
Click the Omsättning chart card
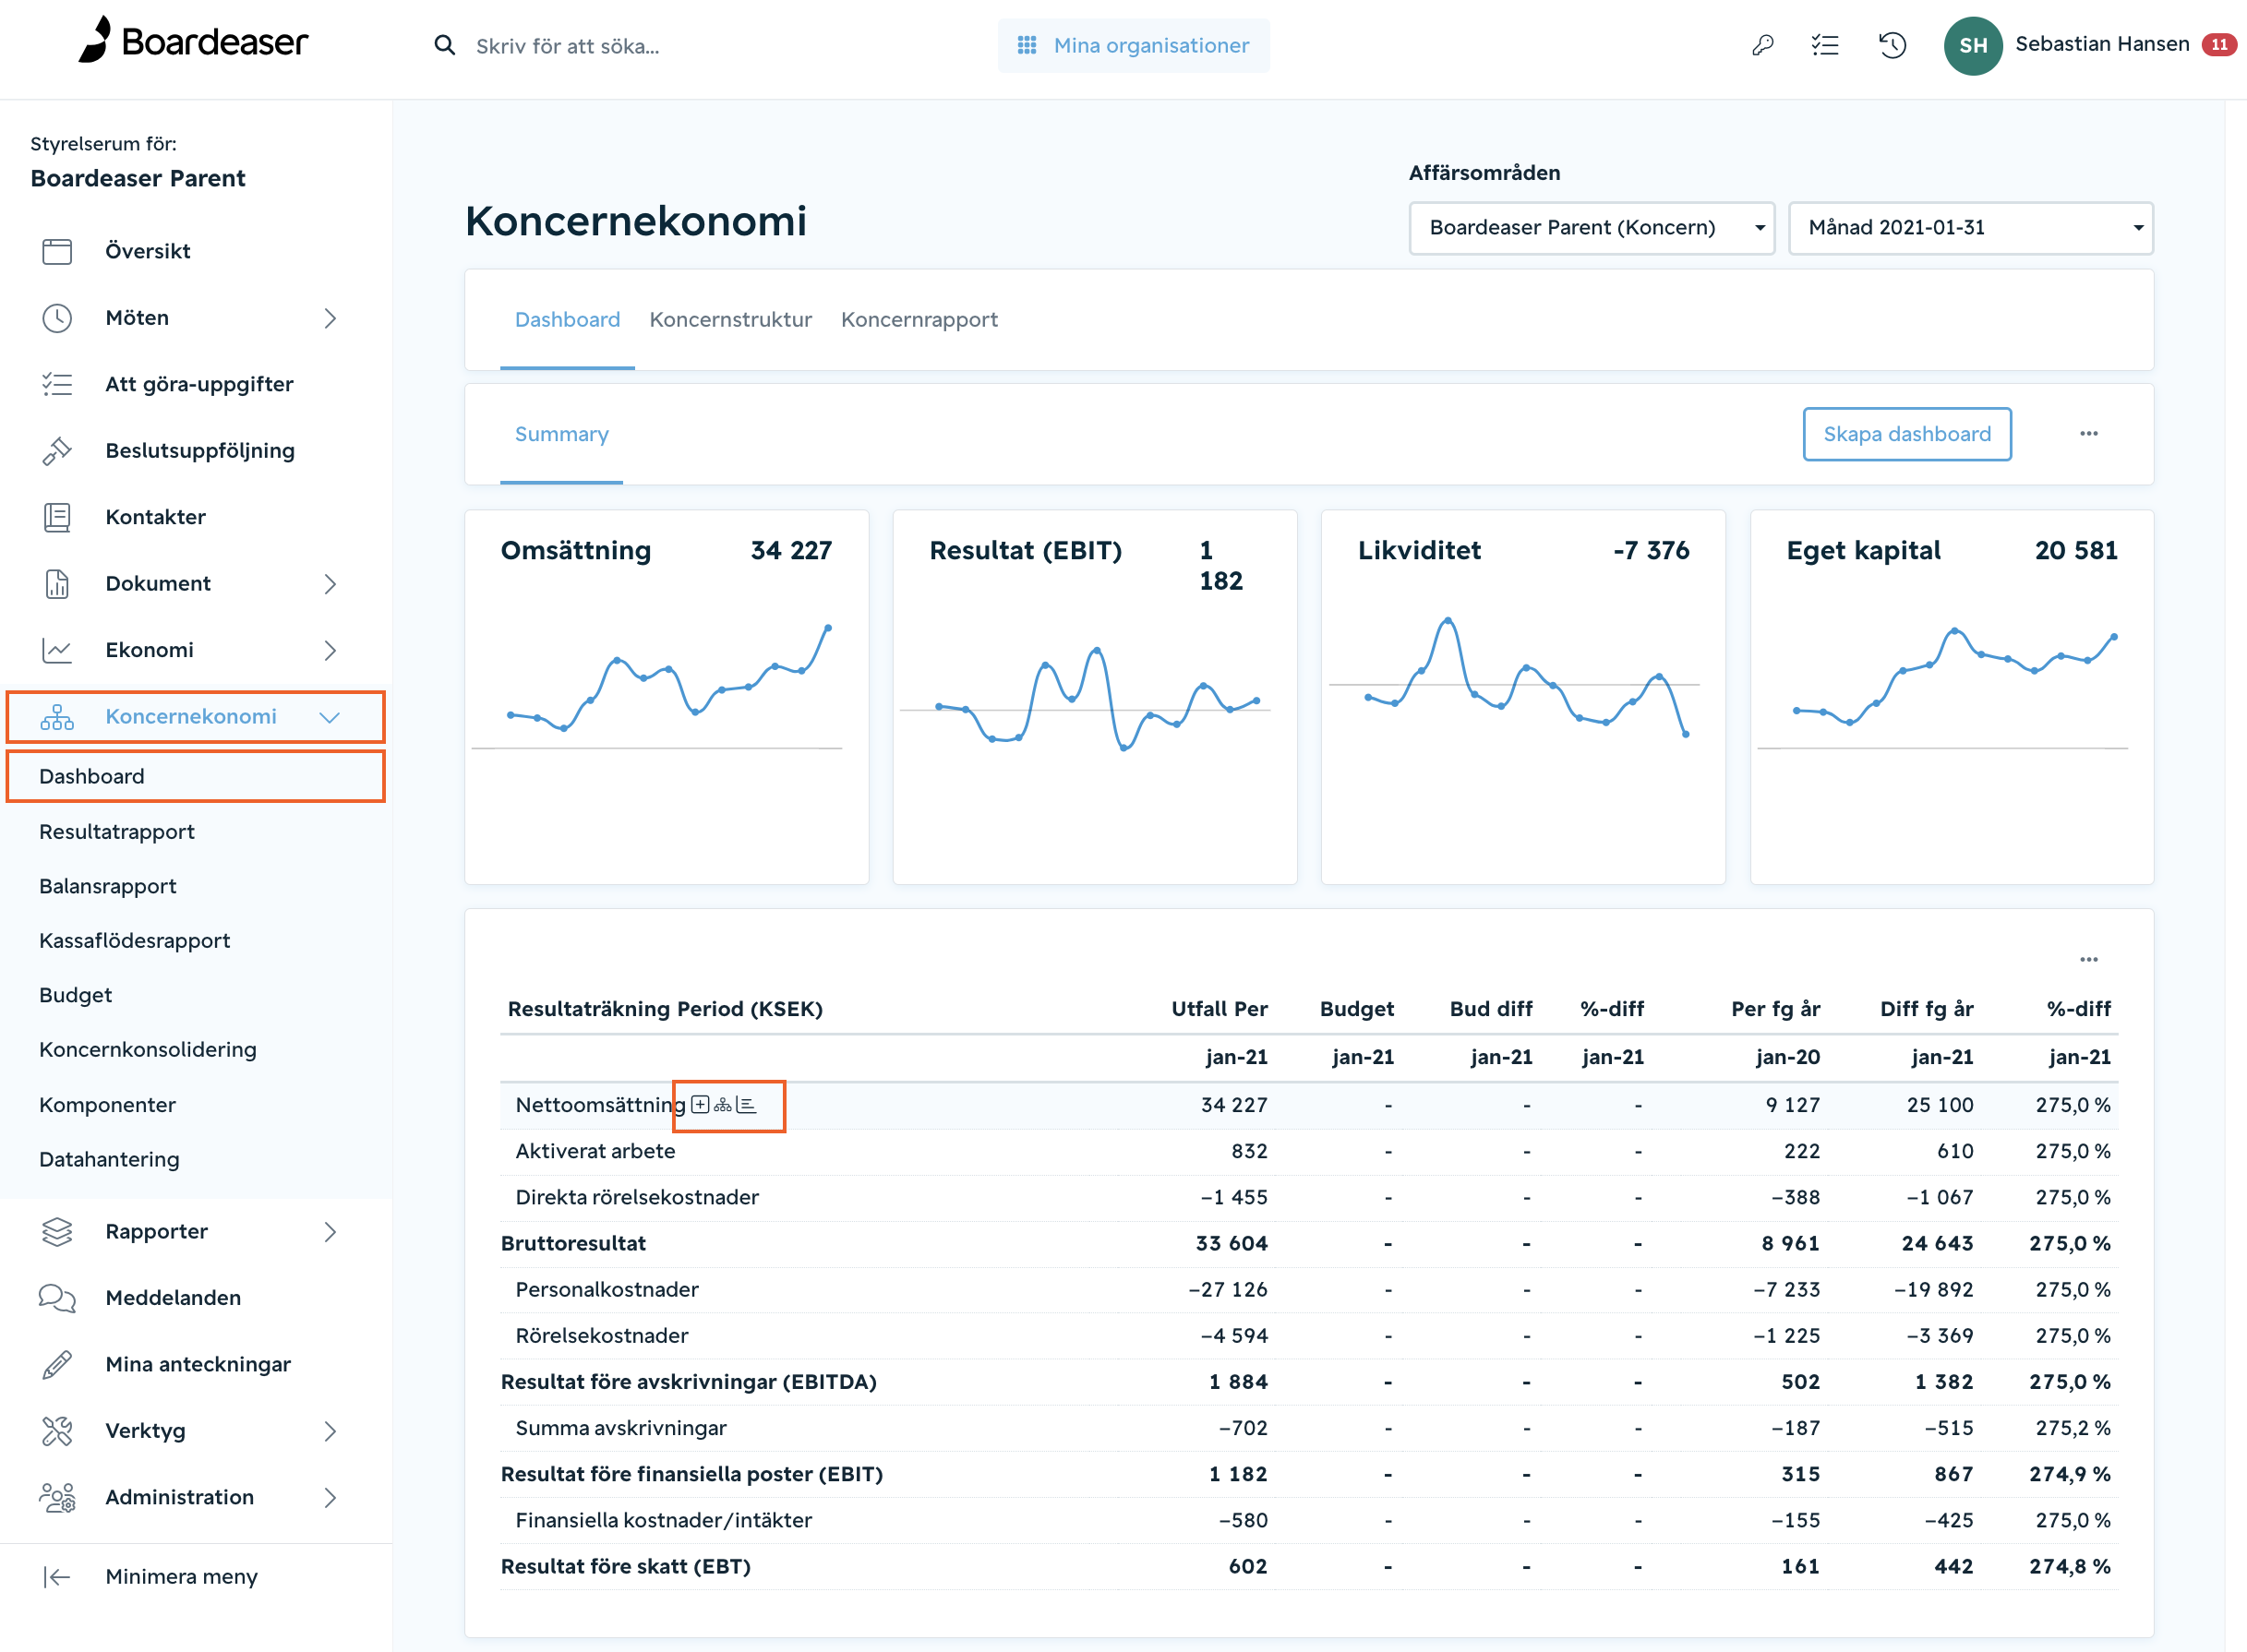667,697
